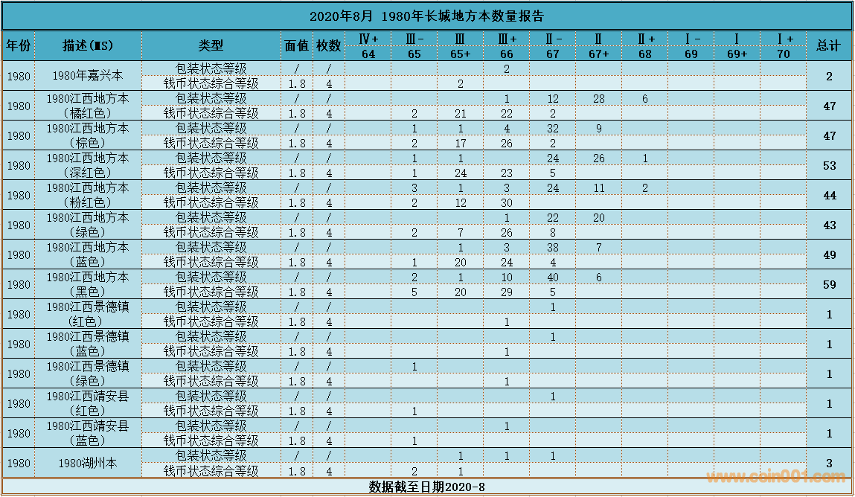
Task: Click the report title 1980年长城地方本数量报告
Action: (x=426, y=16)
